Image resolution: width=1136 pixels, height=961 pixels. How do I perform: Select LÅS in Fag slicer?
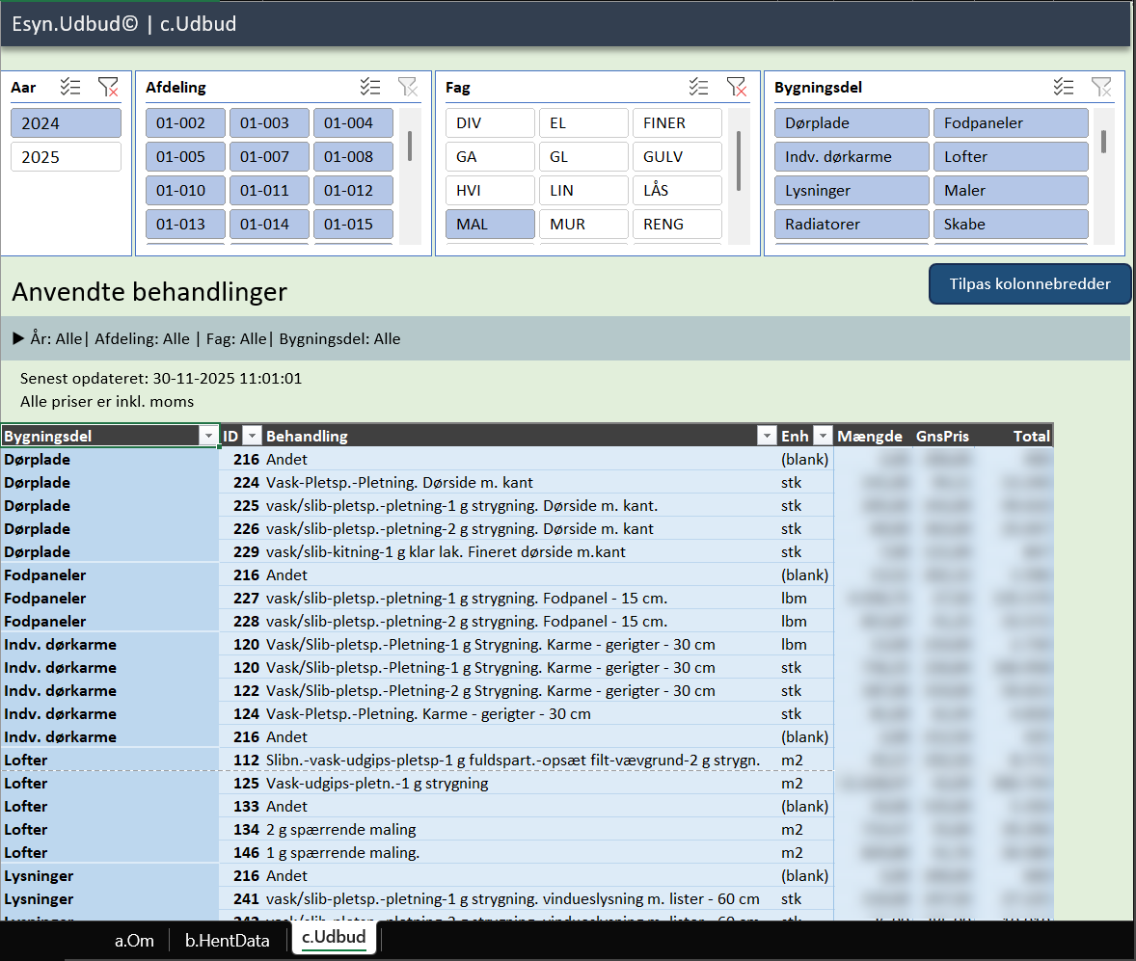point(677,191)
